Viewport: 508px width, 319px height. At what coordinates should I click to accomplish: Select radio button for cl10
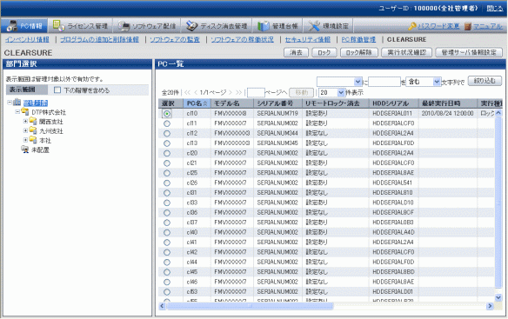tap(167, 113)
